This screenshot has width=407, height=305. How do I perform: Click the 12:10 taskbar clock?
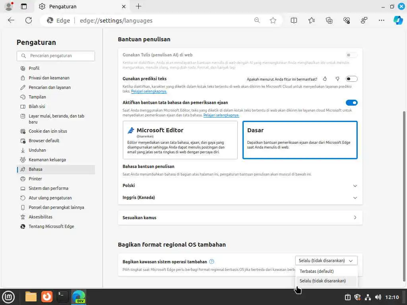point(392,297)
